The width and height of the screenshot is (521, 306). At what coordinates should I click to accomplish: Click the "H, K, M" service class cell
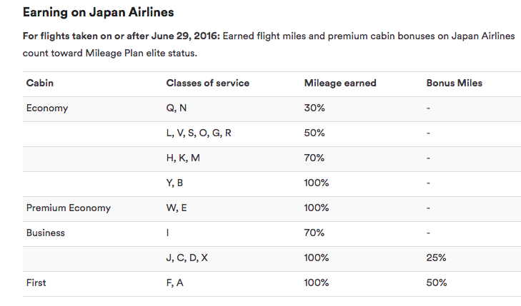pos(183,158)
